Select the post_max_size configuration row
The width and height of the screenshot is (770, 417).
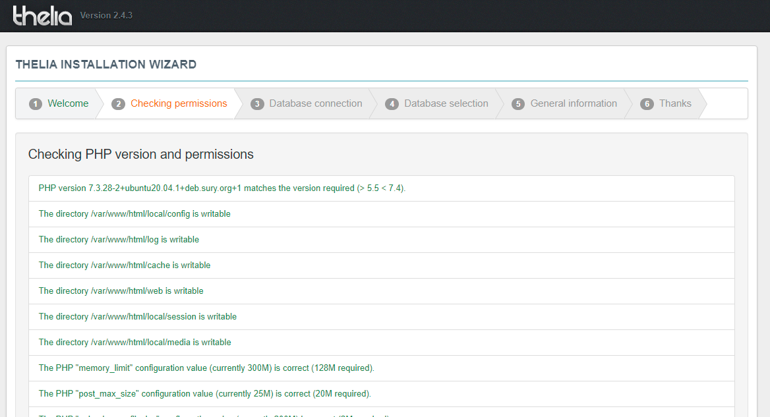[x=381, y=394]
